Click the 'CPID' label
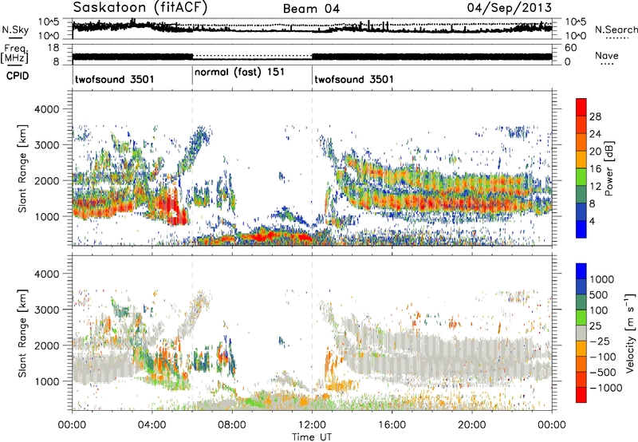Screen dimensions: 638x442 tap(18, 76)
